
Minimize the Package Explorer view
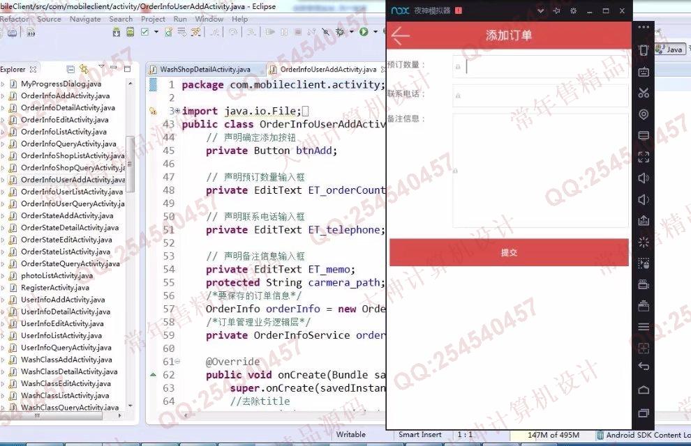click(114, 68)
